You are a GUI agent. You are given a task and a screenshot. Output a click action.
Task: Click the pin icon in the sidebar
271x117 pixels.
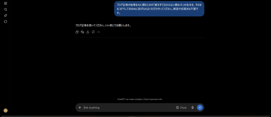pos(6,15)
